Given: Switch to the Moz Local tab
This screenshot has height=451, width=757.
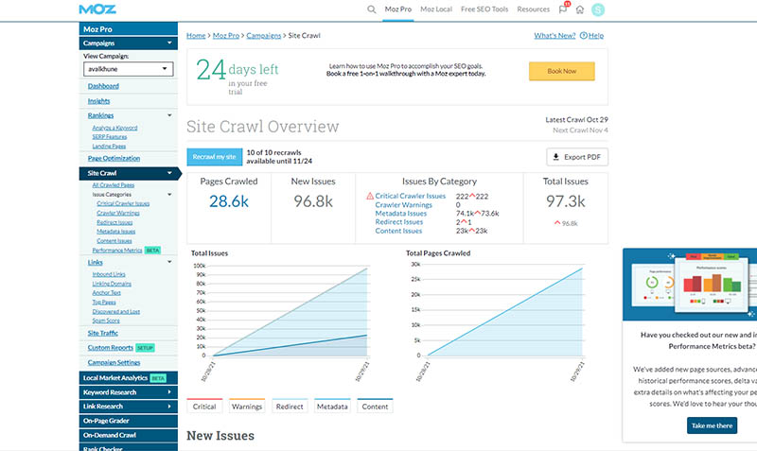Looking at the screenshot, I should pos(436,9).
